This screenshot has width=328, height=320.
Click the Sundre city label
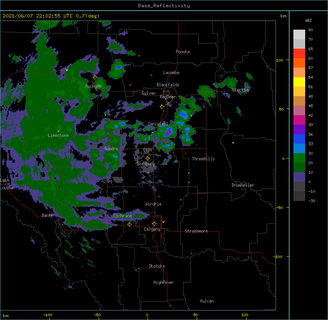click(111, 149)
